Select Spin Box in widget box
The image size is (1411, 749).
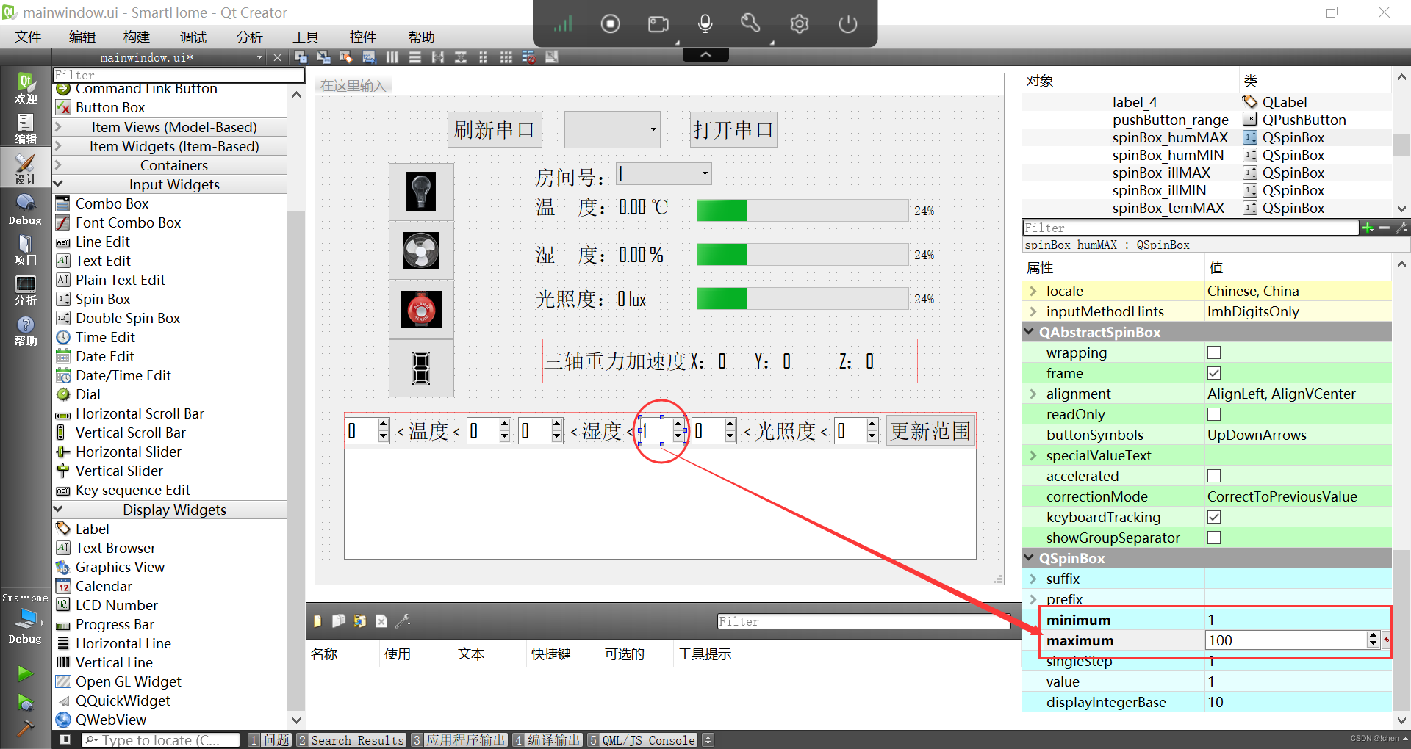(103, 299)
